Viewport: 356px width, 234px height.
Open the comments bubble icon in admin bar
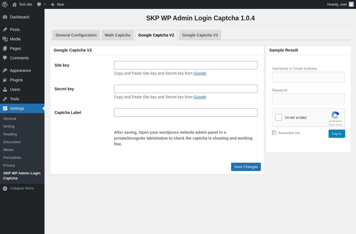[x=39, y=4]
